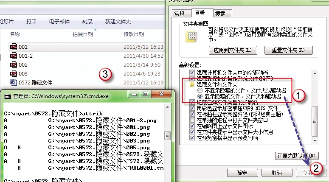
Task: Click the advanced settings scroll up arrow
Action: coord(315,73)
